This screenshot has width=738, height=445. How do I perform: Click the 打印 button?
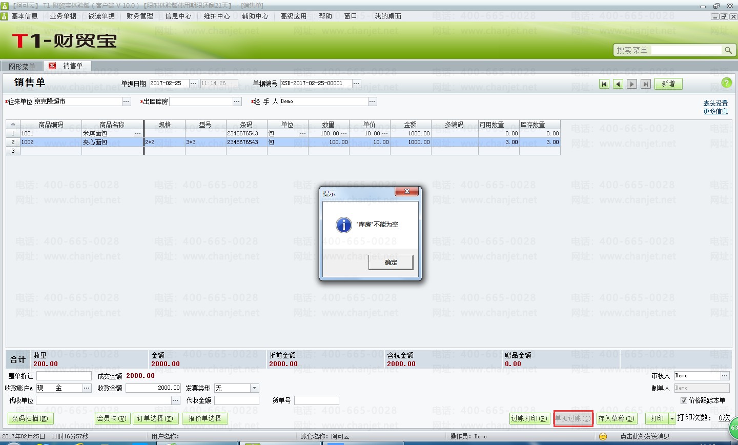coord(657,419)
